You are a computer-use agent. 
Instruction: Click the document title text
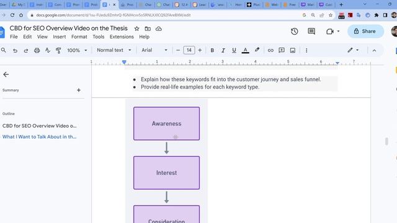pos(68,28)
